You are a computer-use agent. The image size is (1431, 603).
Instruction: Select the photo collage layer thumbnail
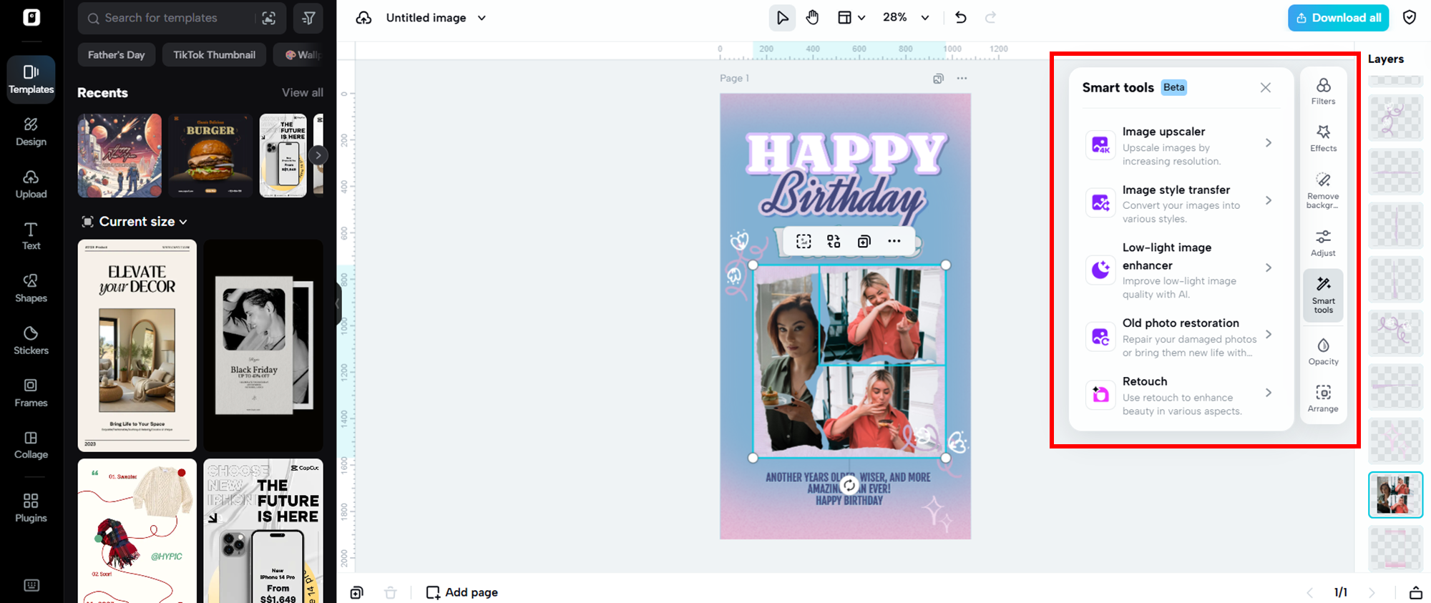coord(1395,494)
